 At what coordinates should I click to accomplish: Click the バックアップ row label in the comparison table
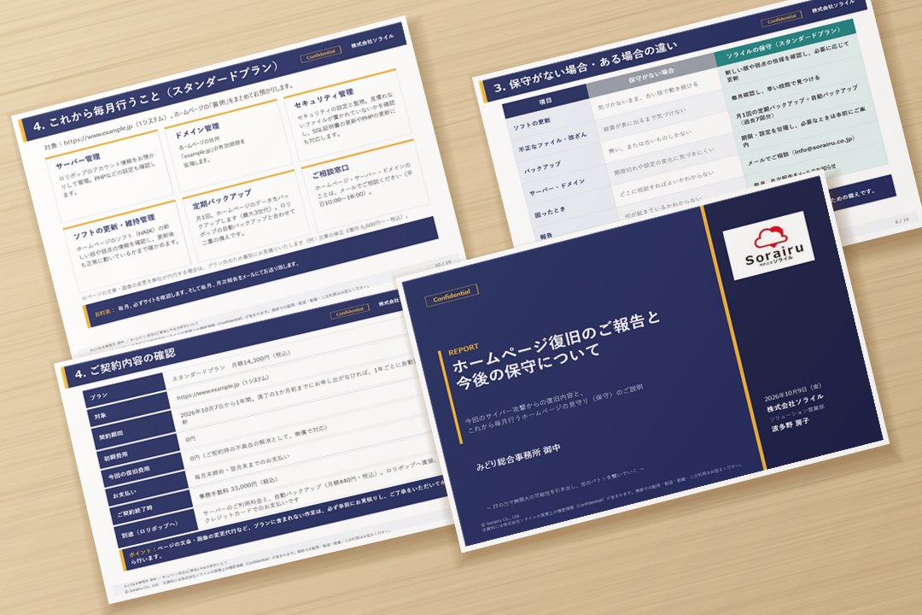pos(542,167)
